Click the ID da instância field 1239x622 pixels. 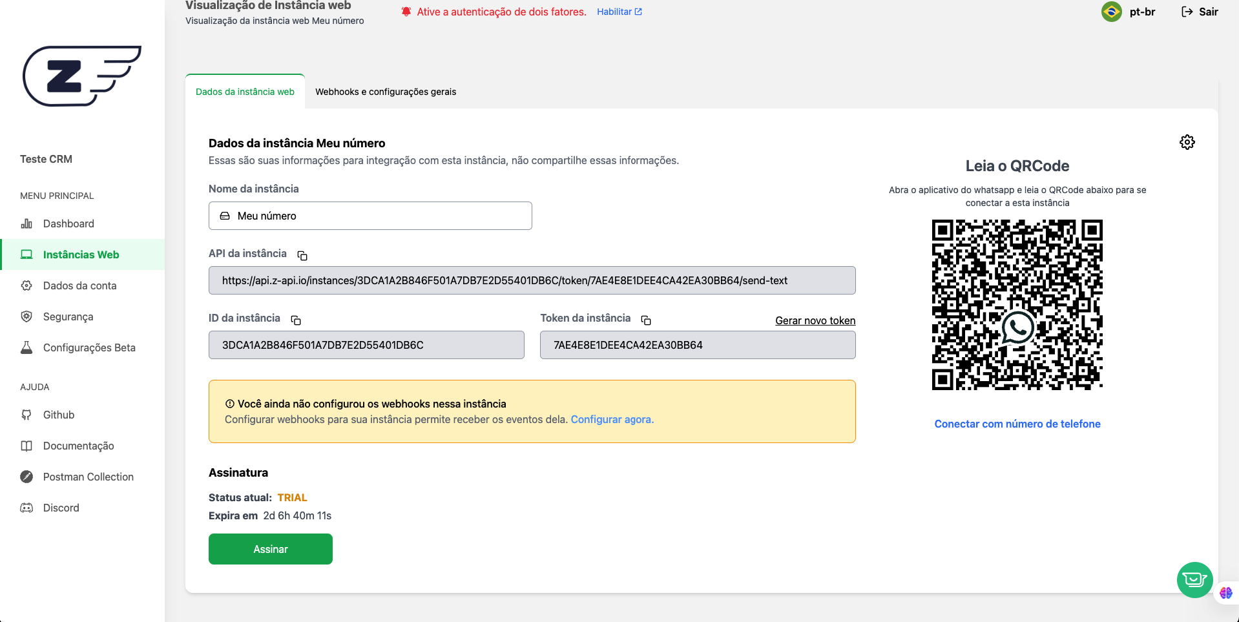coord(366,345)
